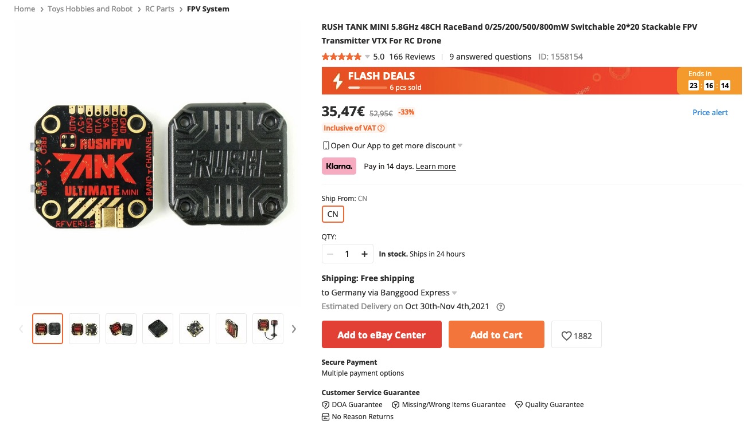Open the Price alert link

[710, 112]
